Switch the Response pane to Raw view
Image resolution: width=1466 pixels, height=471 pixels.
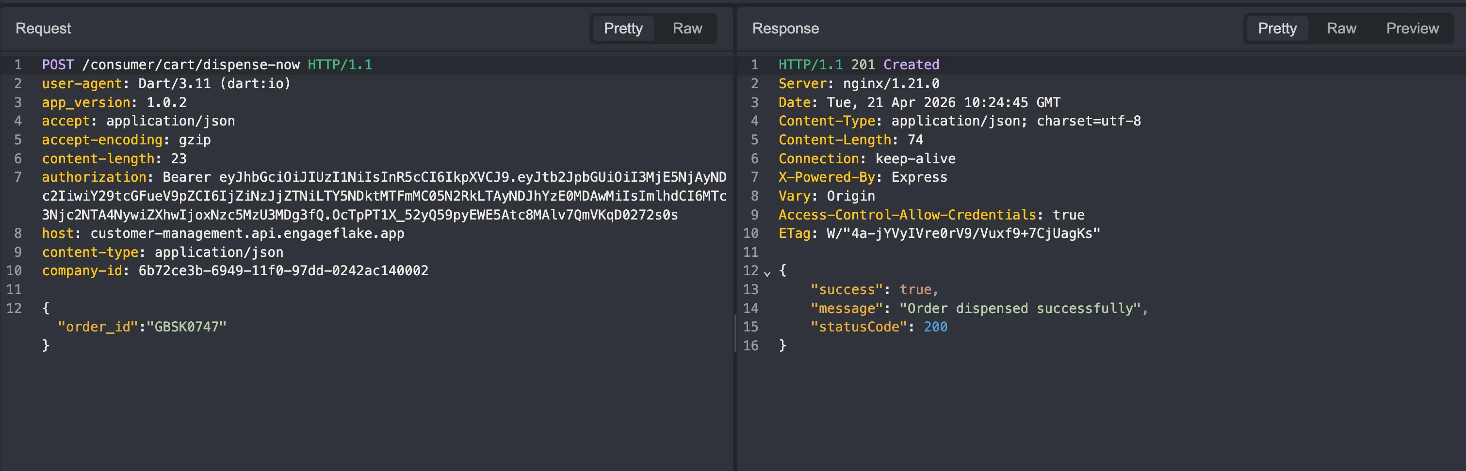coord(1341,29)
